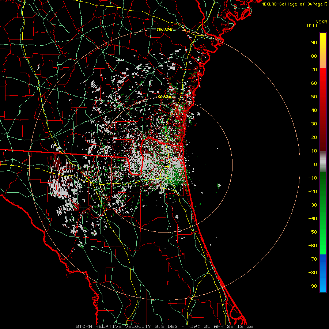Click the blue bottom segment of the color bar

tap(323, 273)
